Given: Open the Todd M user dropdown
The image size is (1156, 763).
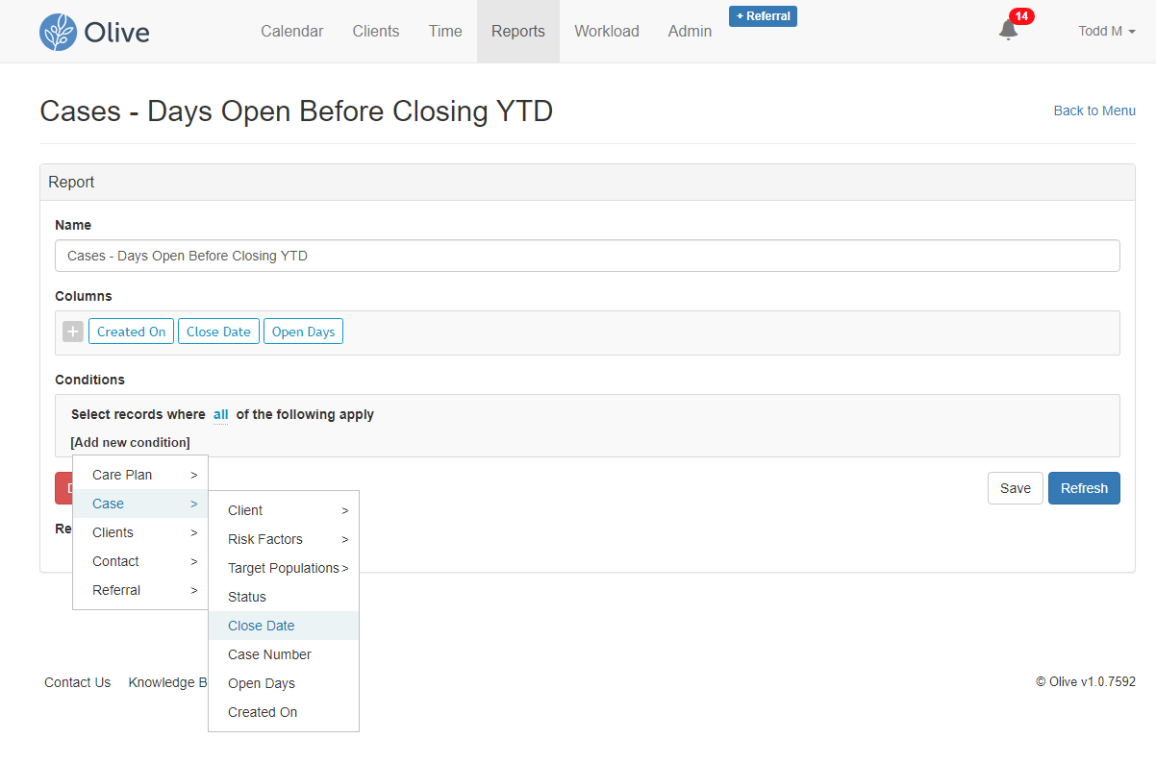Looking at the screenshot, I should 1107,31.
